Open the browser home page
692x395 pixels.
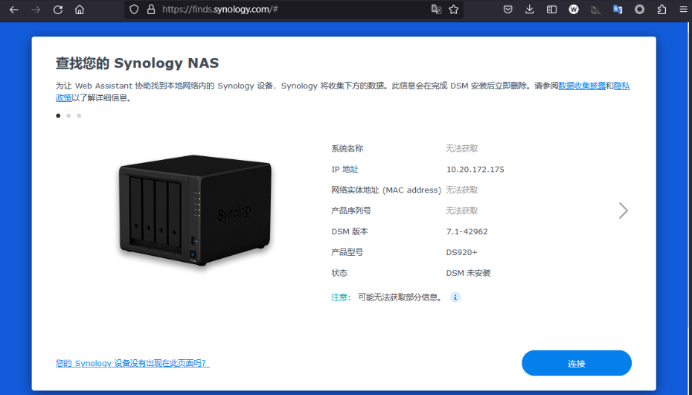[x=80, y=10]
